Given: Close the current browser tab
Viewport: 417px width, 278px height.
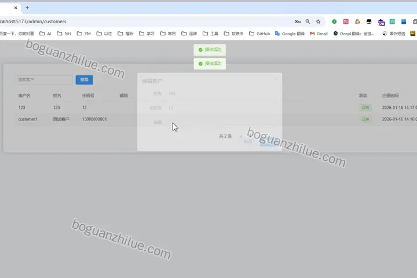Looking at the screenshot, I should click(x=16, y=8).
